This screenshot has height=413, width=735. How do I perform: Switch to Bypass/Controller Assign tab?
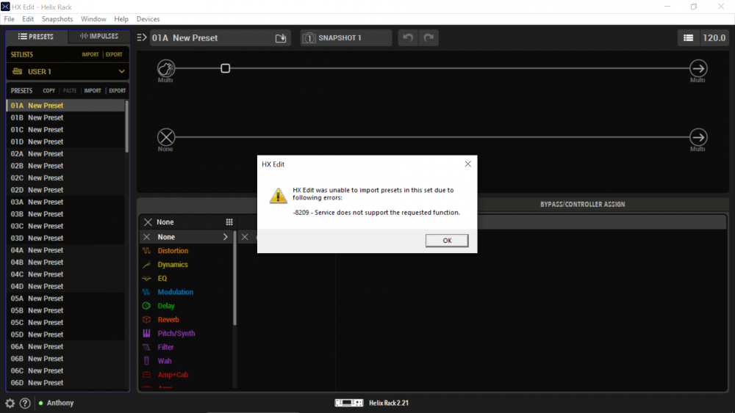(x=582, y=205)
